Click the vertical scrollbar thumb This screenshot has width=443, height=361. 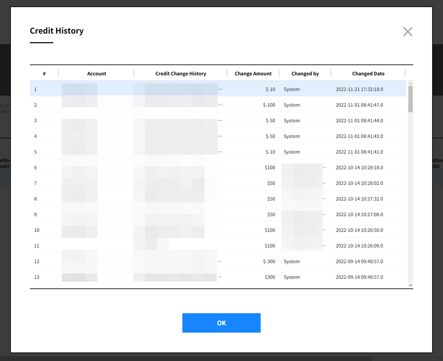(410, 99)
